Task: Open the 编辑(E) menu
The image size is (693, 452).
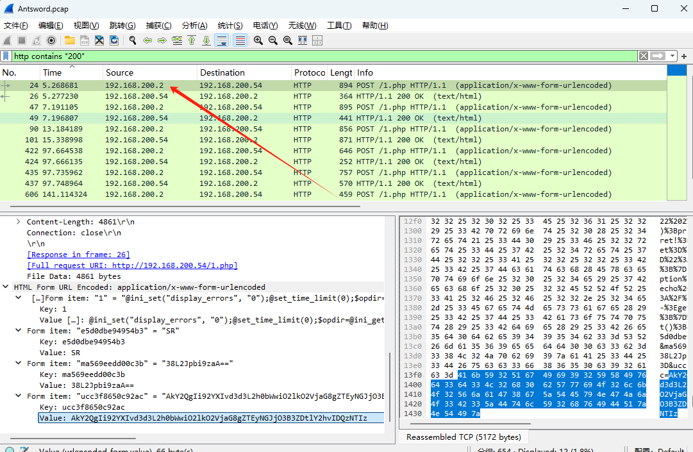Action: [x=51, y=26]
